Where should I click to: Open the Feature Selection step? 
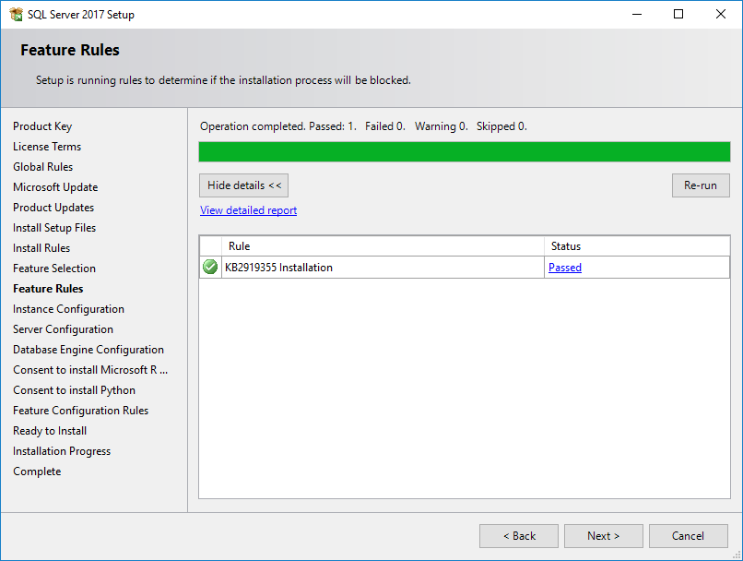click(x=54, y=268)
